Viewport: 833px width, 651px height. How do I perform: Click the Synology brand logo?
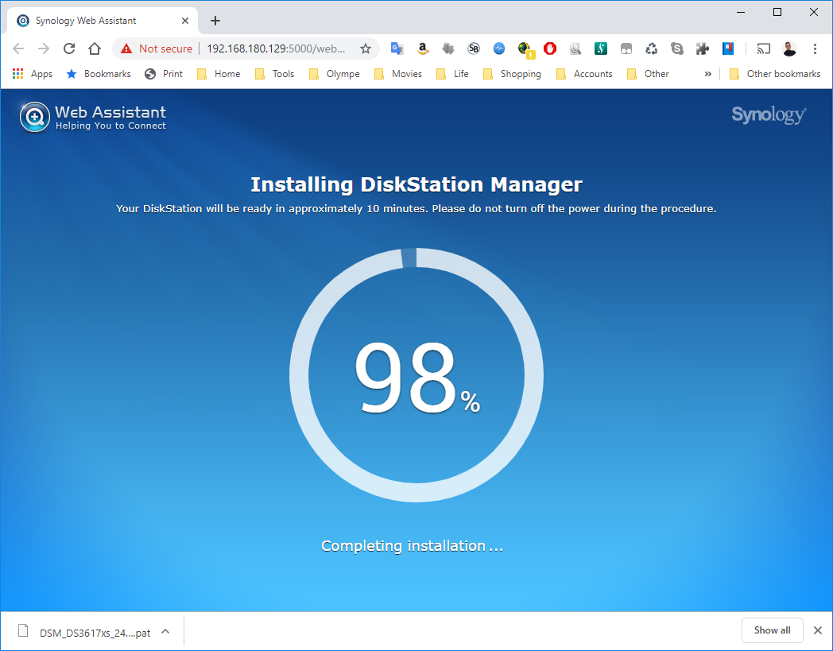[x=769, y=114]
